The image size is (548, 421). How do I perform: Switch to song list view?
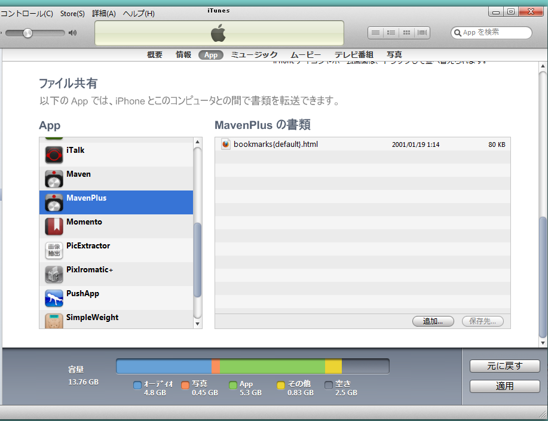376,33
